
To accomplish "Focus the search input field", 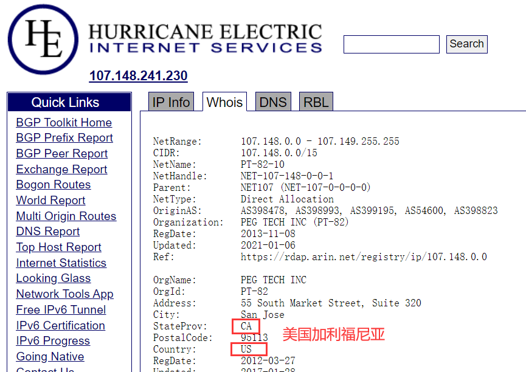I will tap(392, 44).
